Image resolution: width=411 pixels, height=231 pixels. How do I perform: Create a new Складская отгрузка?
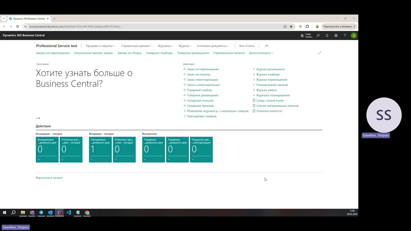click(198, 100)
